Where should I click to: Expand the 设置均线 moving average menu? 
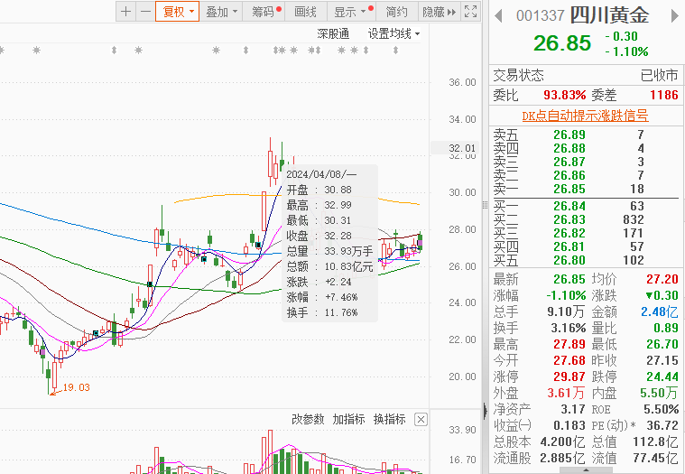[x=393, y=33]
